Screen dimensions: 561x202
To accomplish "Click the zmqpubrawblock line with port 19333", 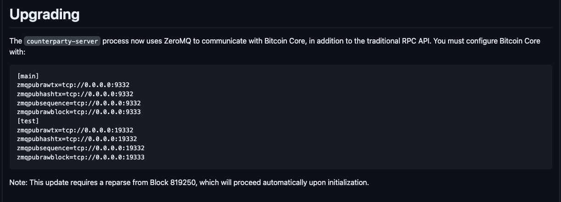I will [x=81, y=157].
